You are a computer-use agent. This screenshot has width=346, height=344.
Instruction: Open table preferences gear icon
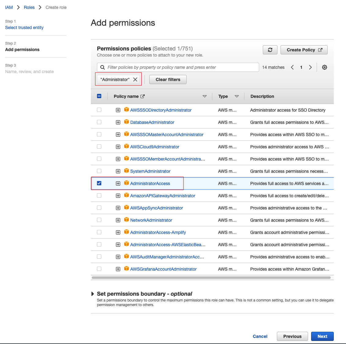coord(324,67)
